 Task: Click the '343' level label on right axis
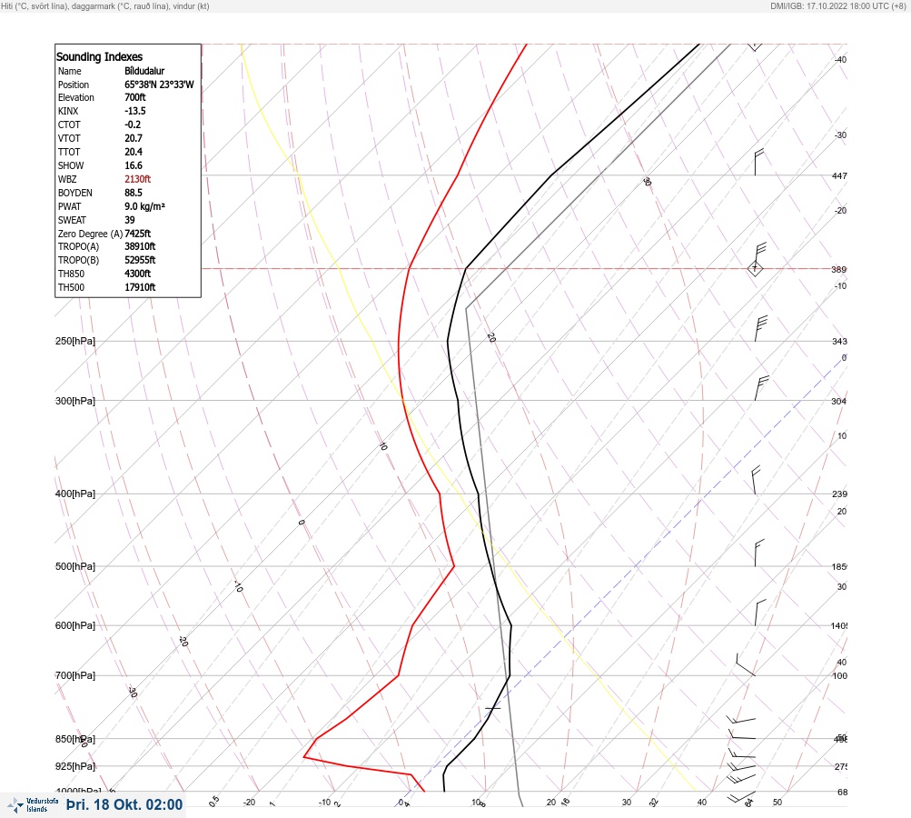[839, 341]
